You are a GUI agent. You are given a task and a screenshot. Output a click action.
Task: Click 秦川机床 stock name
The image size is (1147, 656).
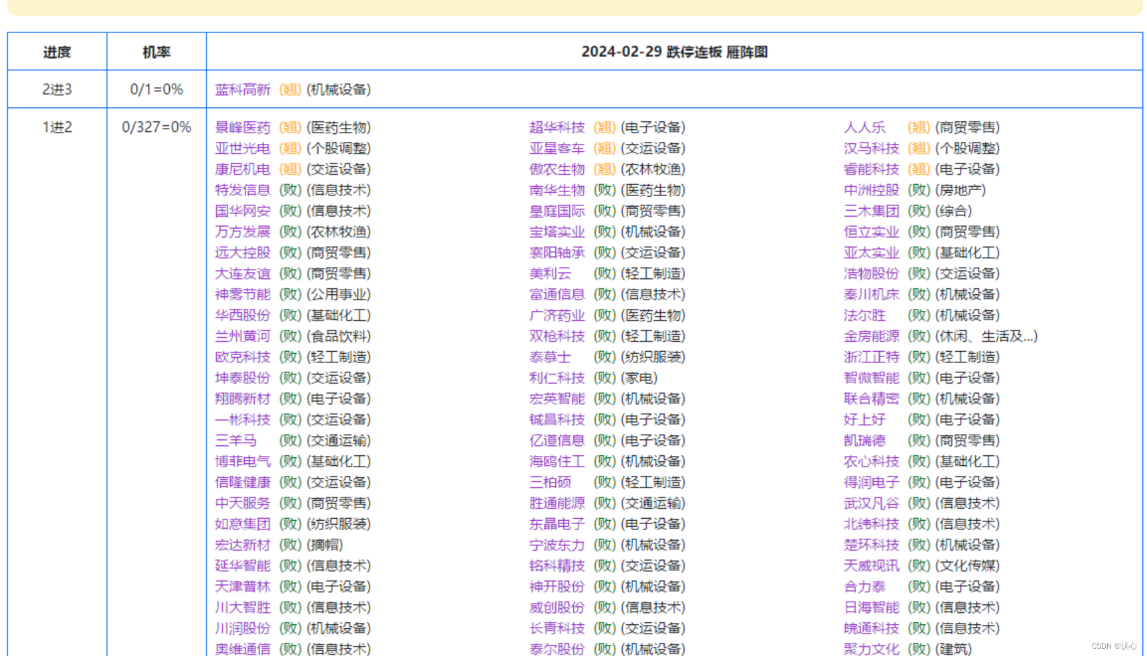point(872,294)
